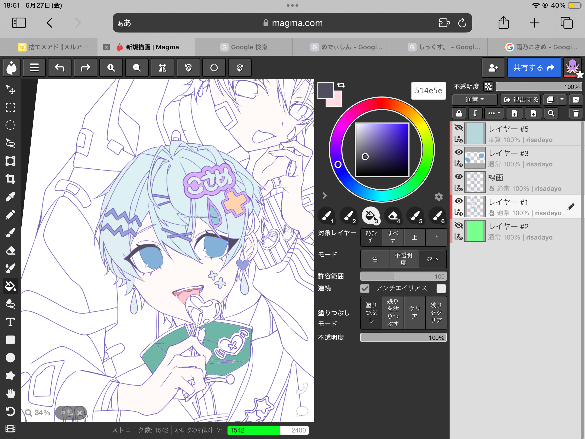This screenshot has width=585, height=439.
Task: Select the hand pan tool
Action: [x=10, y=393]
